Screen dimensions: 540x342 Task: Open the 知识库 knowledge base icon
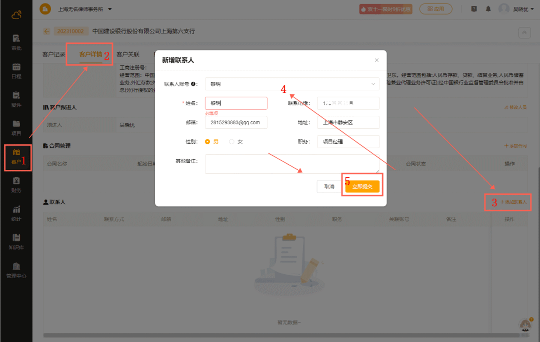tap(16, 241)
